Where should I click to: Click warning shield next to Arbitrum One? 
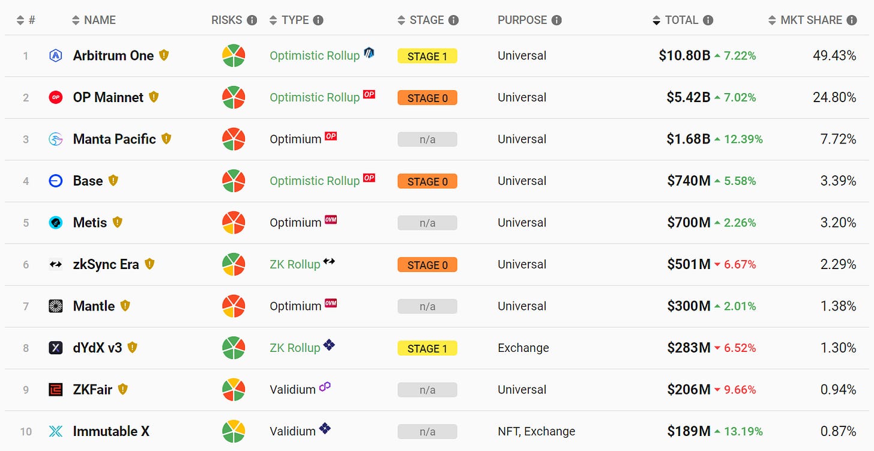point(164,55)
